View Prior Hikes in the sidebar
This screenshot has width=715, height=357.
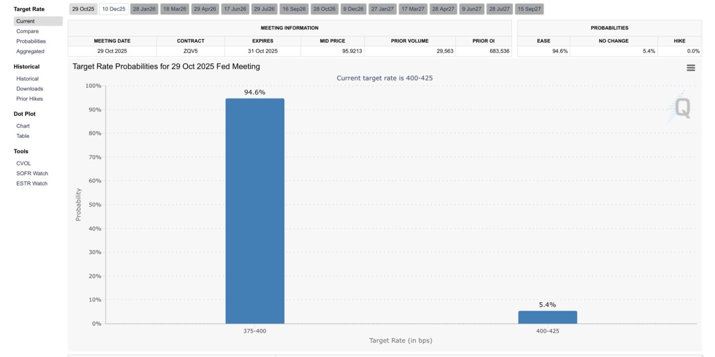30,99
